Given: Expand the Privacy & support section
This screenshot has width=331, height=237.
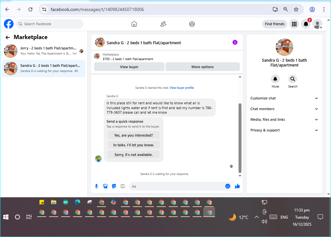Looking at the screenshot, I should tap(284, 130).
